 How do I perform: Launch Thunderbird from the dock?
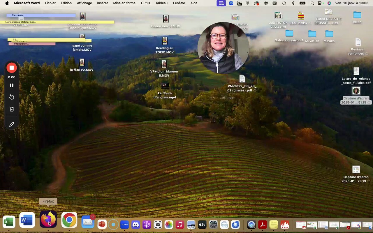(x=235, y=224)
